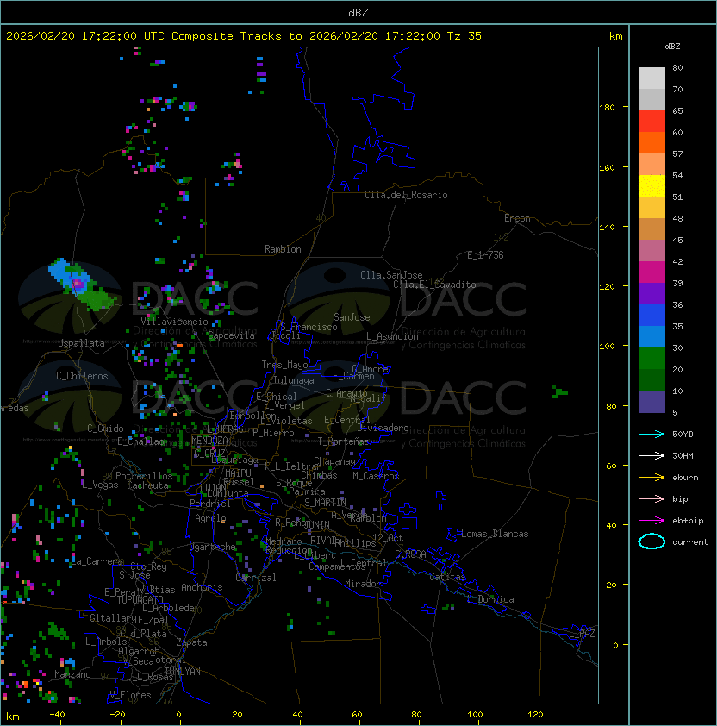Click the pink bip arrow in legend
The image size is (717, 726).
pyautogui.click(x=652, y=499)
